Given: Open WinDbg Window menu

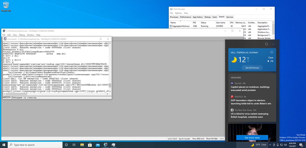Looking at the screenshot, I should 30,35.
